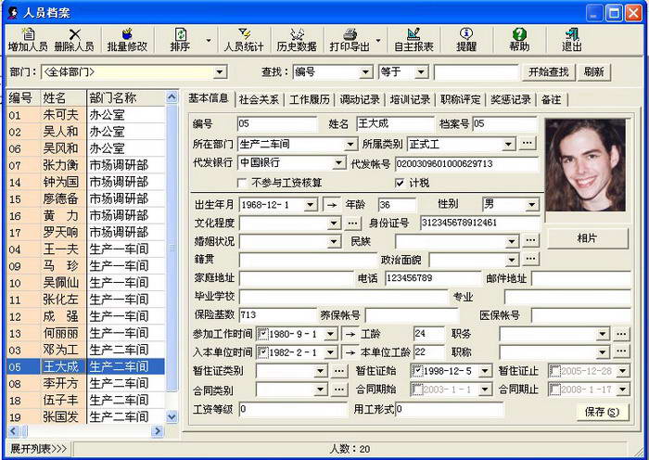Open the 备注 tab
649x460 pixels.
pyautogui.click(x=552, y=99)
